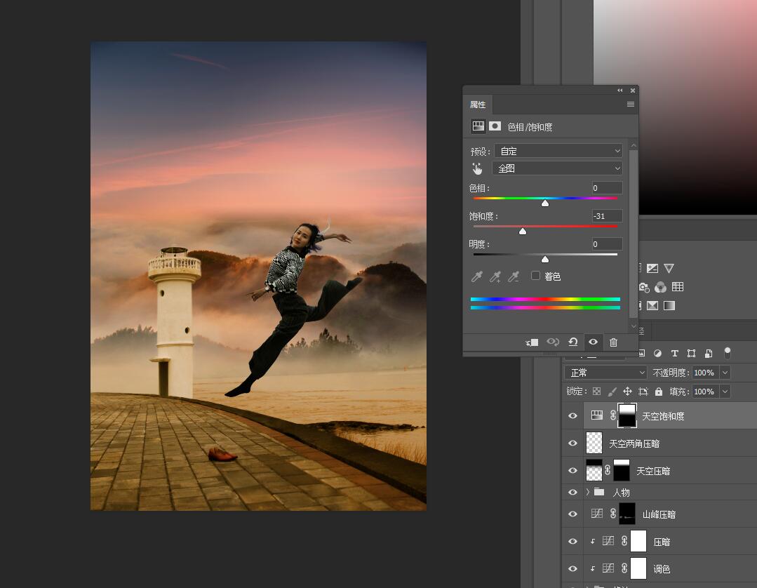The image size is (757, 588).
Task: Lock layer position icon
Action: click(x=627, y=392)
